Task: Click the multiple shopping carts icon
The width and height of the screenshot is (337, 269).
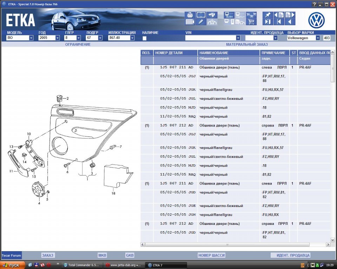Action: click(251, 15)
